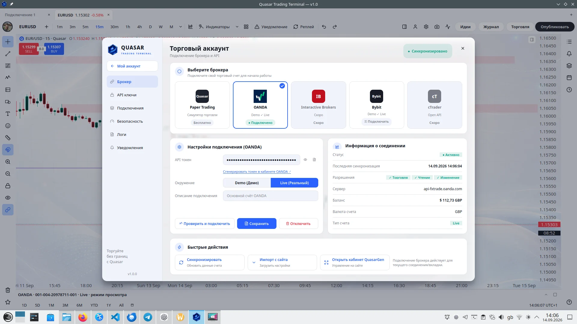The height and width of the screenshot is (324, 577).
Task: Choose the OANDA broker card
Action: pyautogui.click(x=260, y=105)
